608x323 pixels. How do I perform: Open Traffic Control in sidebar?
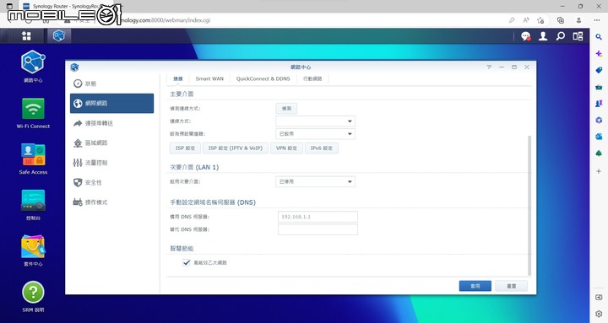click(x=111, y=163)
